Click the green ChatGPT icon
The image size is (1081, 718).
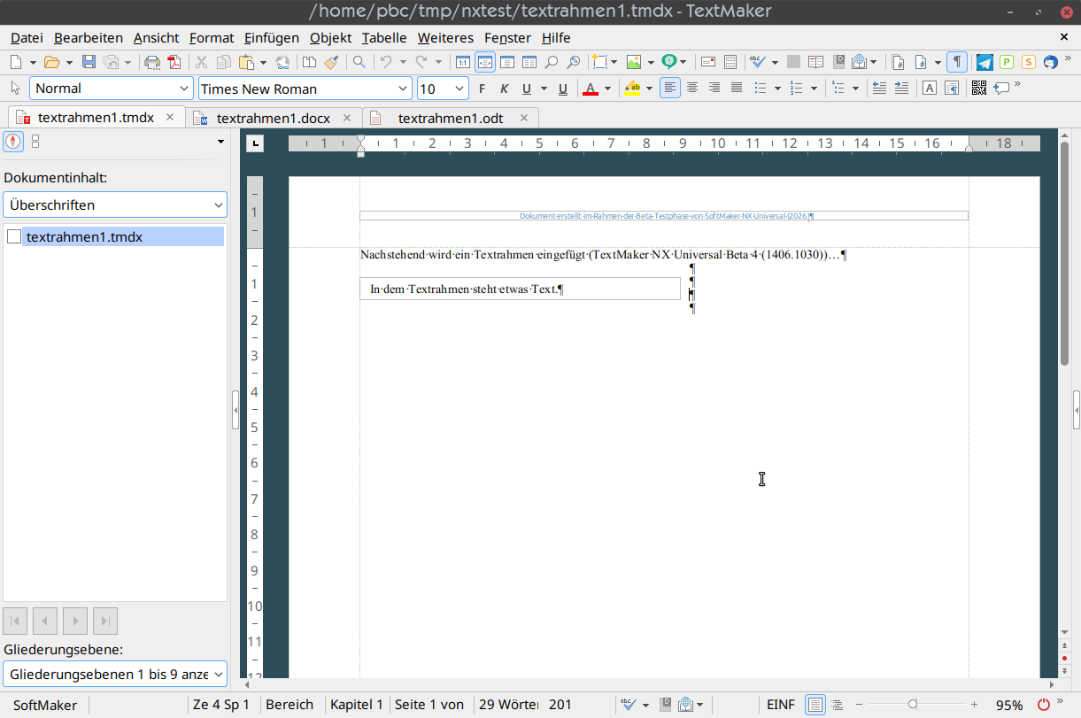pyautogui.click(x=670, y=62)
